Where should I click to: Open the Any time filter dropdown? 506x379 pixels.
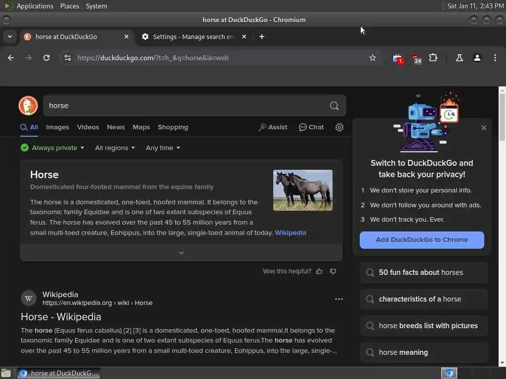[x=163, y=148]
